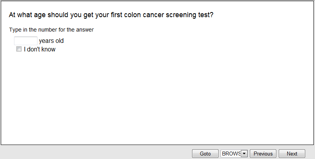Click "At what age" in the question heading

pyautogui.click(x=26, y=15)
